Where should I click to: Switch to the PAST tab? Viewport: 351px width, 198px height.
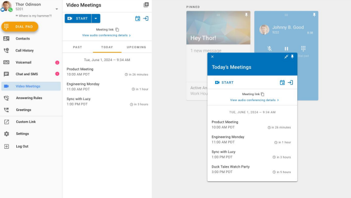click(x=78, y=47)
